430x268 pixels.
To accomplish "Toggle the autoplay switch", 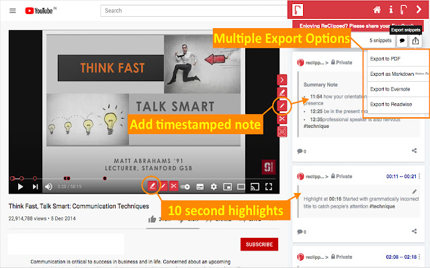I will [x=185, y=187].
